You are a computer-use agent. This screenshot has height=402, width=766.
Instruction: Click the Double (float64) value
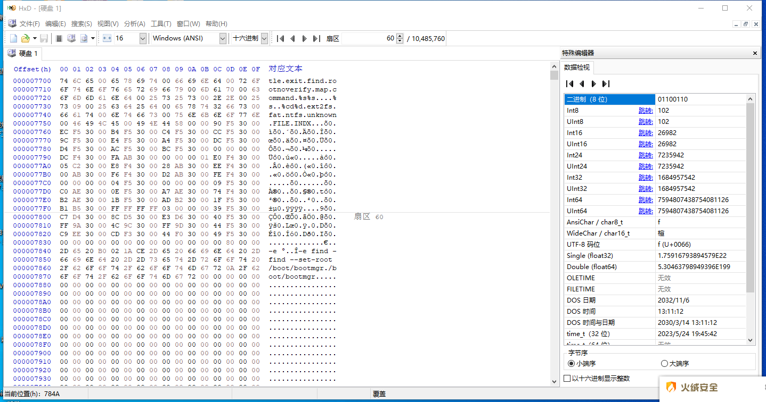tap(694, 267)
